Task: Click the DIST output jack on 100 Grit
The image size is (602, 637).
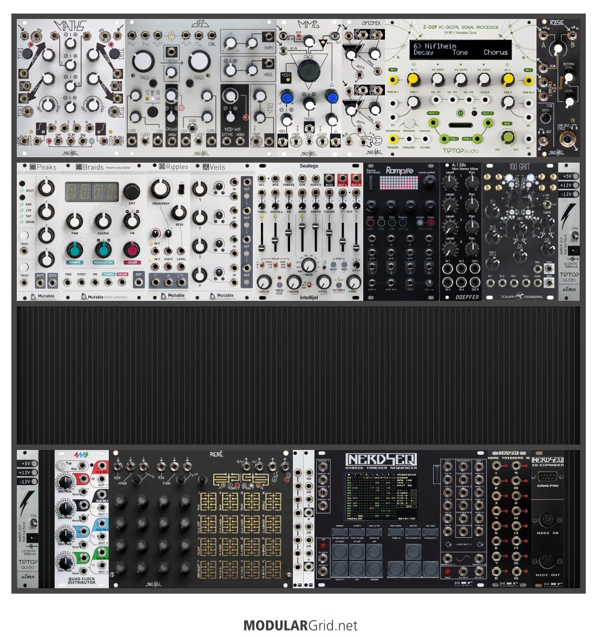Action: (549, 282)
